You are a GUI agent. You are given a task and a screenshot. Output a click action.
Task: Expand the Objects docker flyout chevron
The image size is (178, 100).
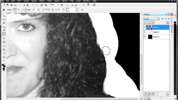[x=166, y=14]
